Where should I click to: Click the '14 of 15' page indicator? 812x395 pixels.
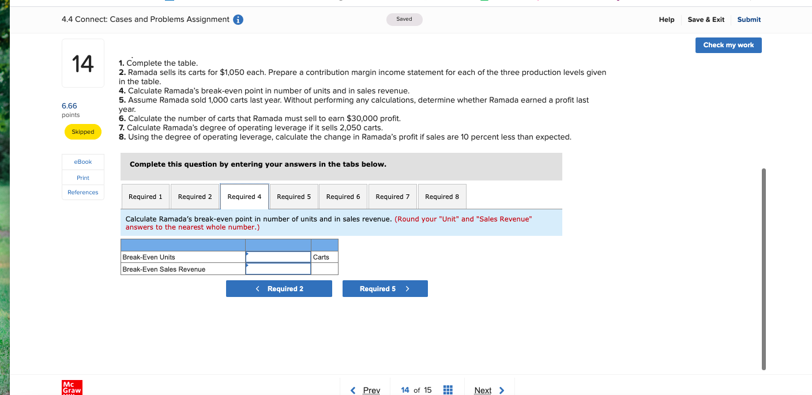click(x=416, y=390)
